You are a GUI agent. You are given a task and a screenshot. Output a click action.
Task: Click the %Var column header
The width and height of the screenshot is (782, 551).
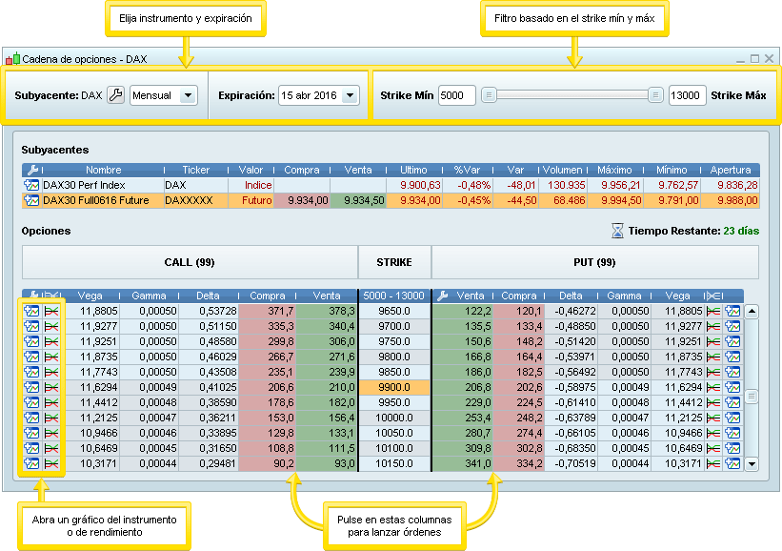pyautogui.click(x=467, y=170)
